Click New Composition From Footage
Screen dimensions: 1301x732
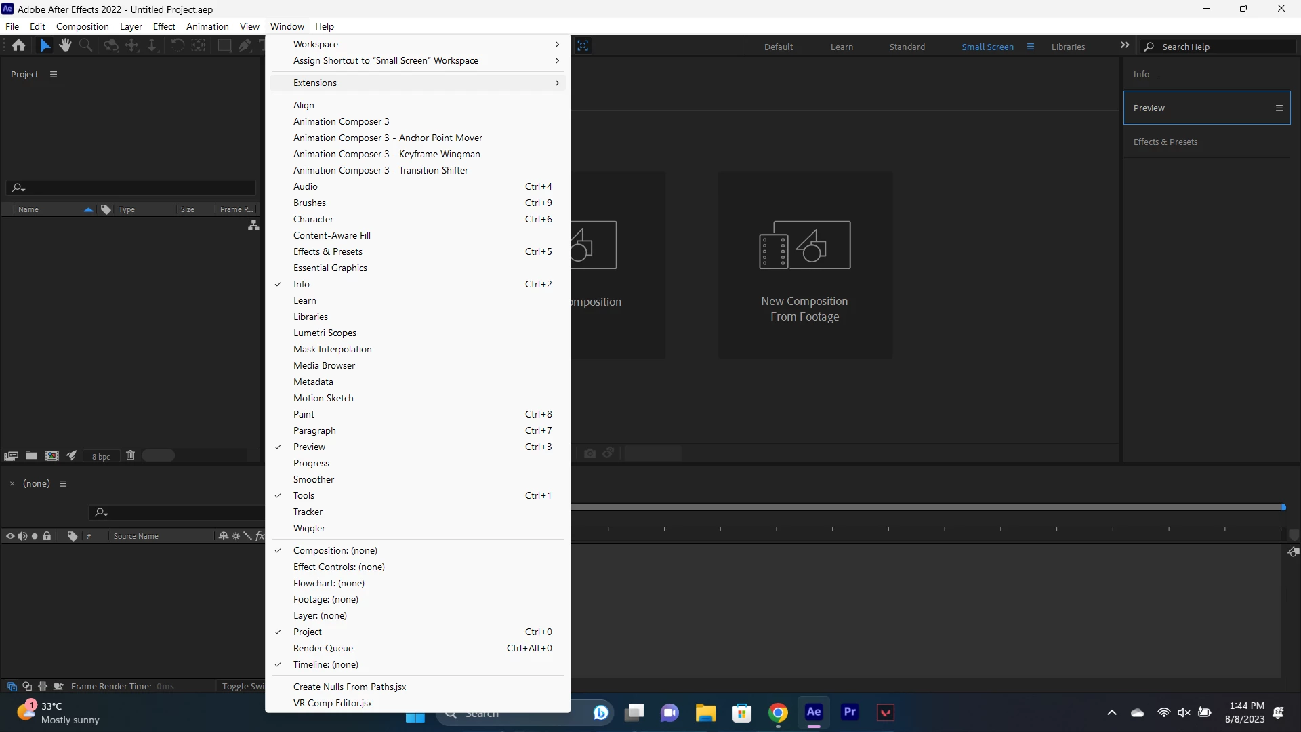point(804,266)
